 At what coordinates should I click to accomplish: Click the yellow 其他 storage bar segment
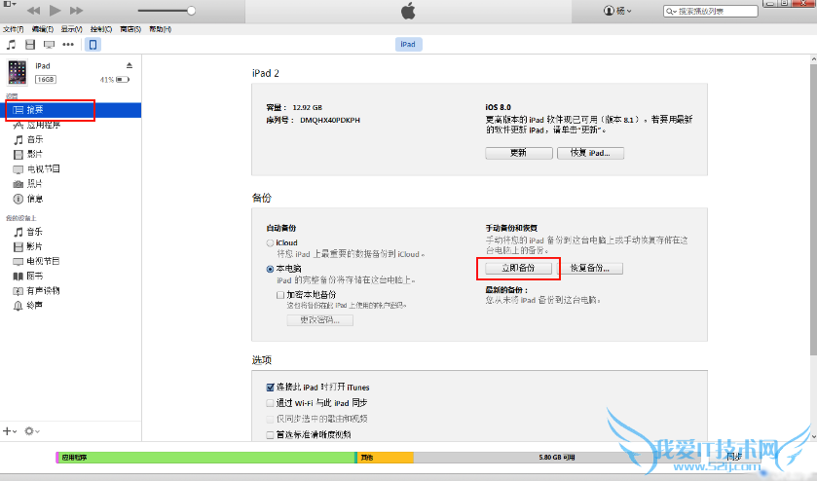(x=386, y=458)
